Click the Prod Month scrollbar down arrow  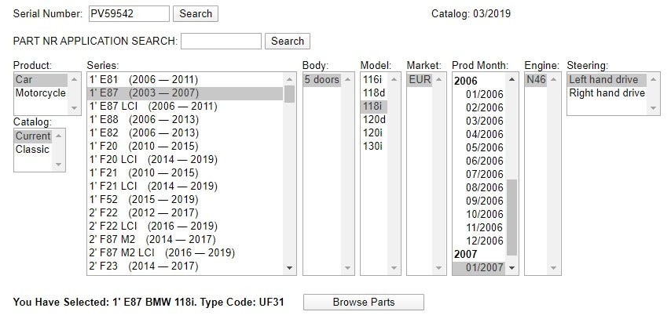click(512, 268)
